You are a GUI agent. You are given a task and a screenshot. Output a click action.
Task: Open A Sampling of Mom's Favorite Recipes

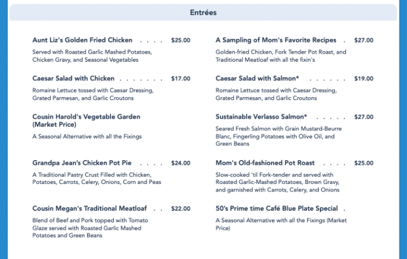276,40
